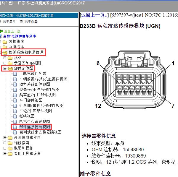Click the 车门部件视图 document icon
178x177 pixels.
pos(15,100)
